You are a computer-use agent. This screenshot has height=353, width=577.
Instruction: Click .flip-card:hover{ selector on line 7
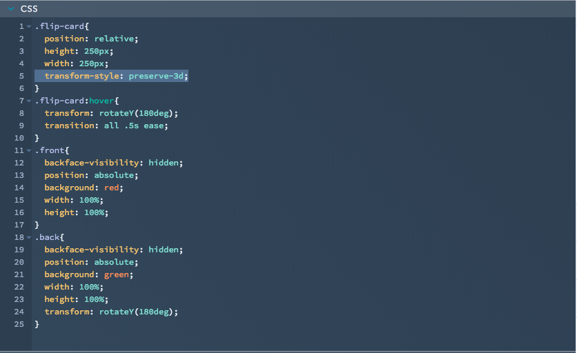click(x=77, y=101)
